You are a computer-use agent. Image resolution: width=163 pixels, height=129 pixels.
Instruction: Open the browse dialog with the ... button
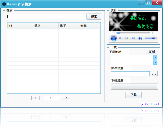[154, 74]
